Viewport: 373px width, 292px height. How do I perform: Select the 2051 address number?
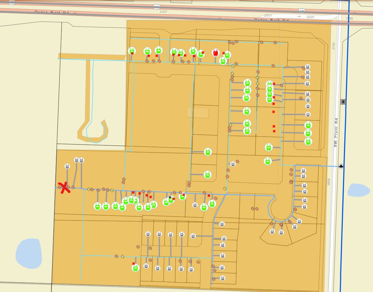click(x=268, y=15)
